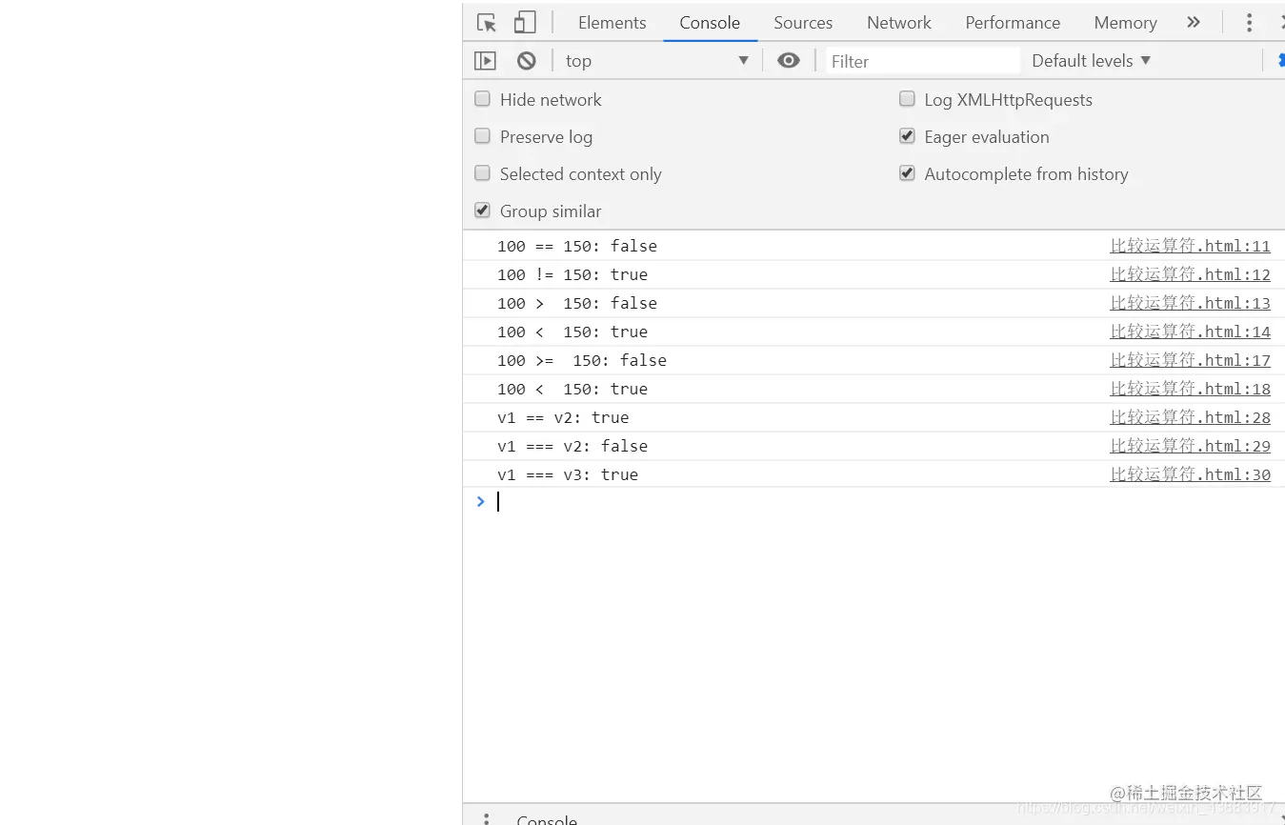Open the top context dropdown
The width and height of the screenshot is (1285, 825).
[x=657, y=61]
